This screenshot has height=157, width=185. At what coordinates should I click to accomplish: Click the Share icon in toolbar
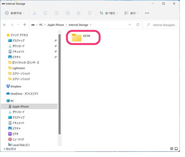click(x=79, y=13)
